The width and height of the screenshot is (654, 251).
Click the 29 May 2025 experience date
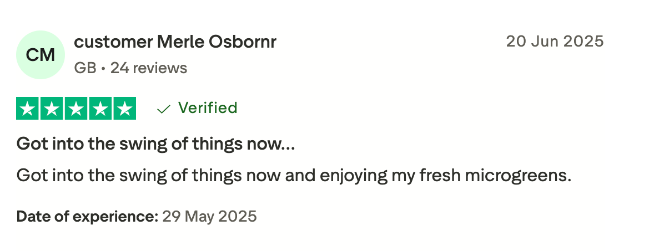[x=209, y=216]
